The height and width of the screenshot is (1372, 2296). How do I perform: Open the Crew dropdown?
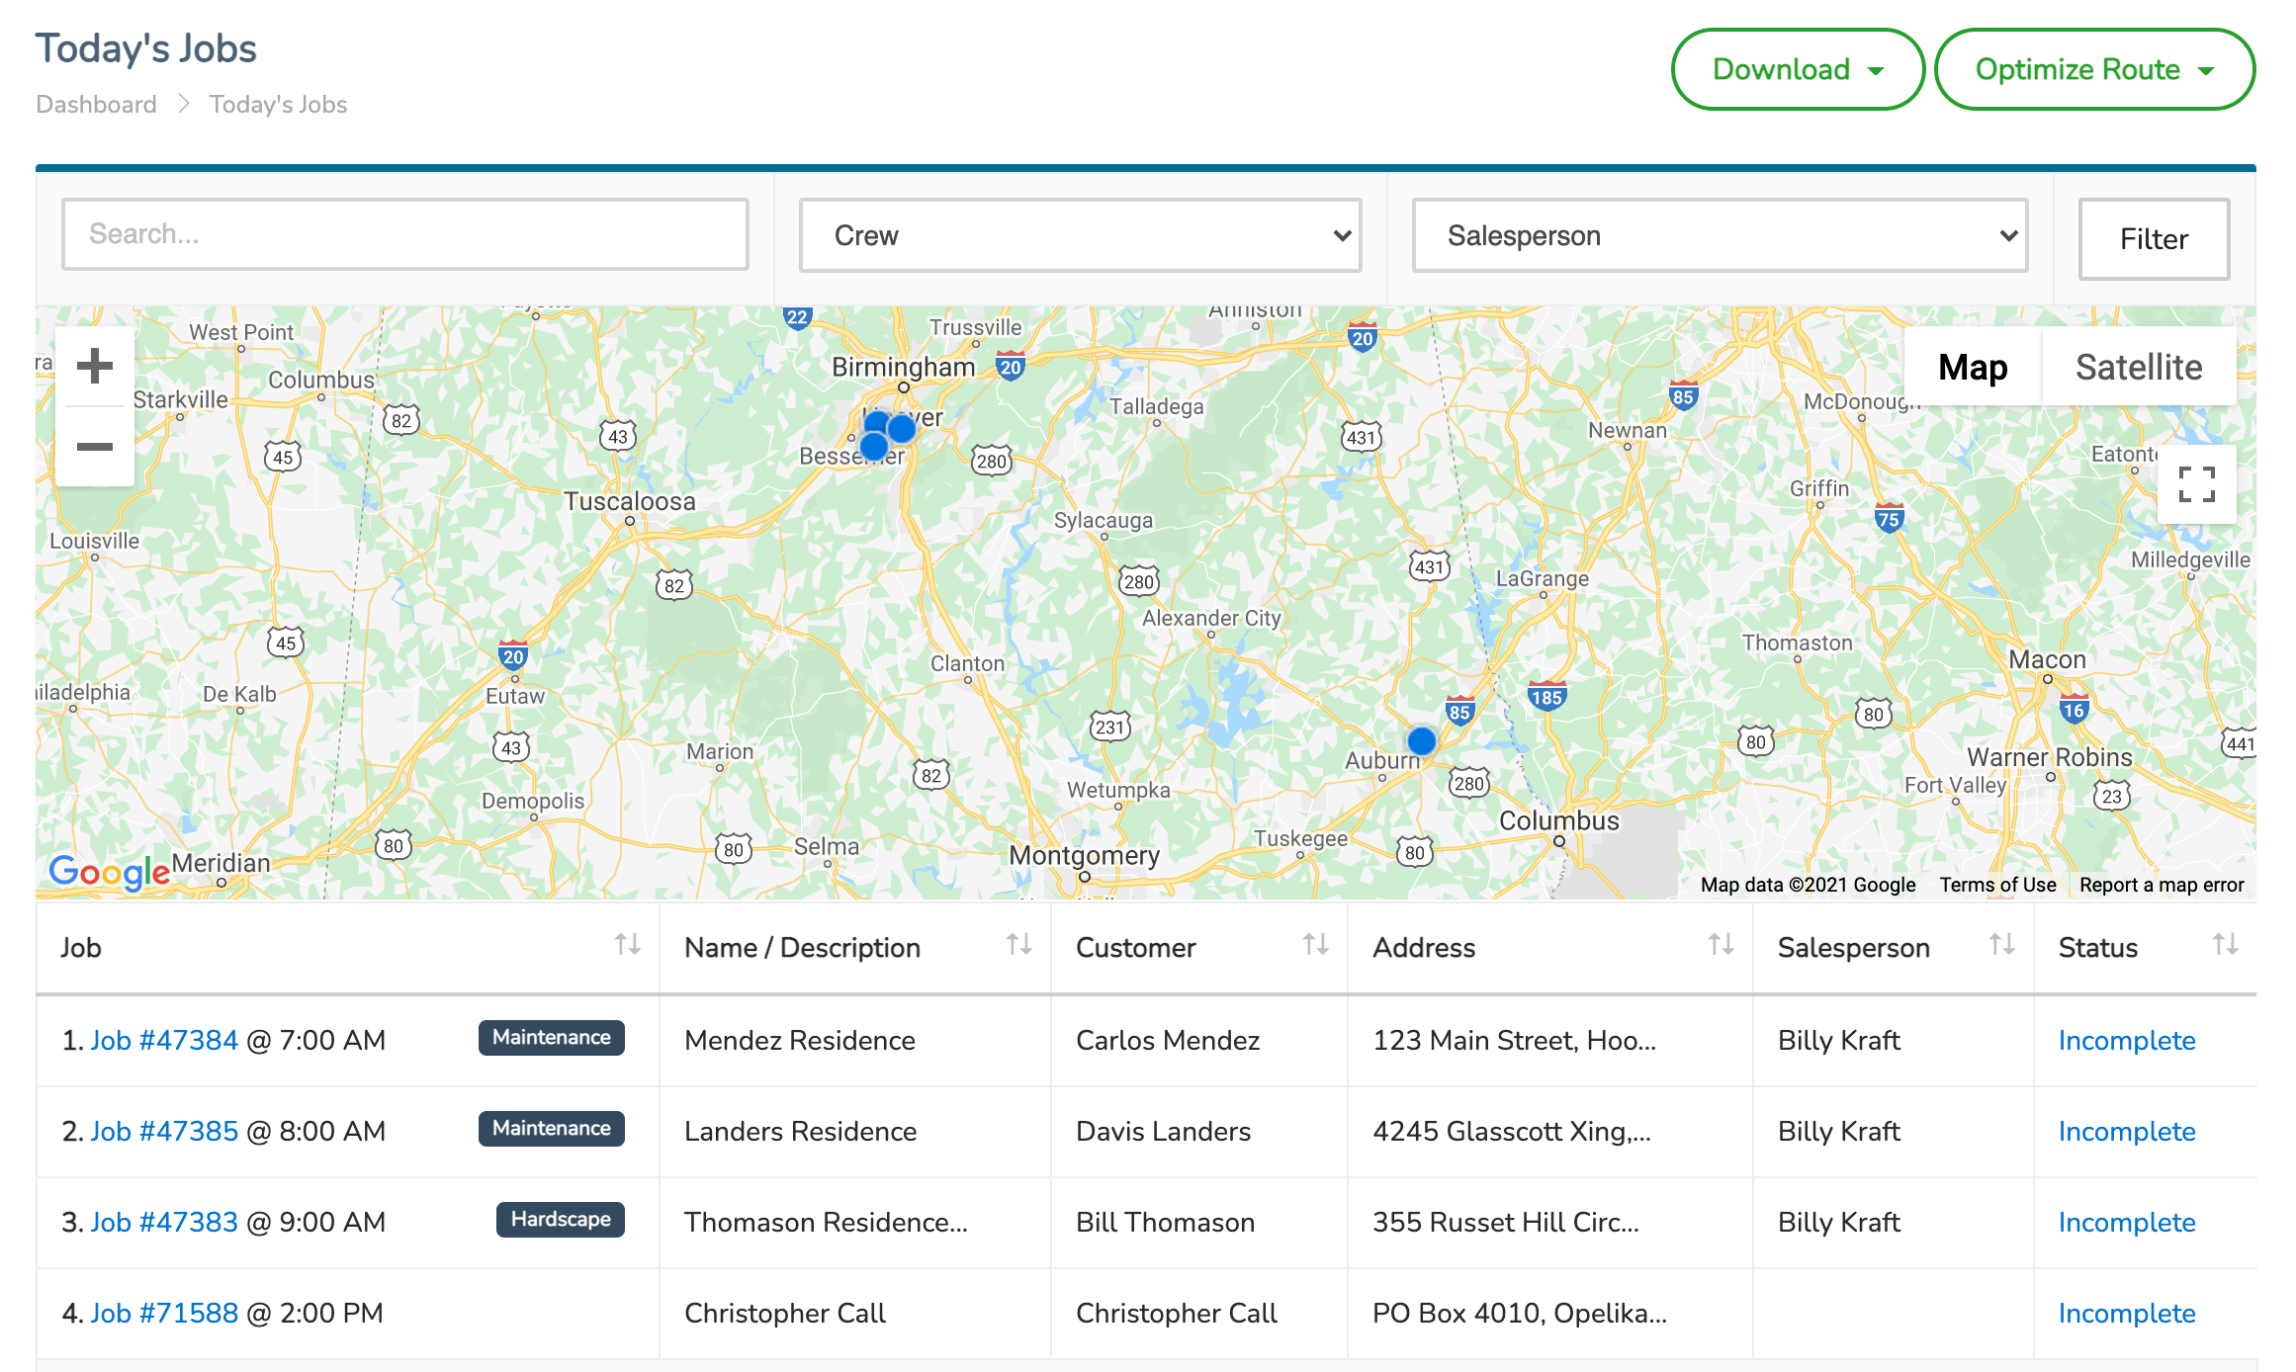1080,234
